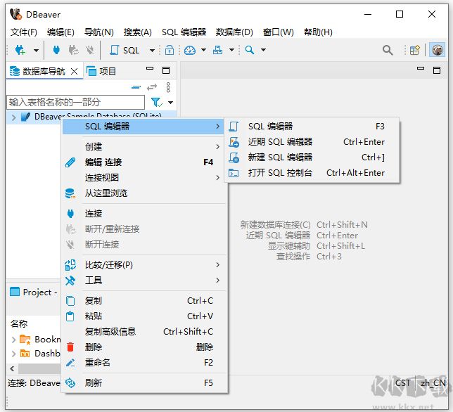The height and width of the screenshot is (412, 453).
Task: Click the DBeaver perspective beaver icon
Action: coord(437,50)
